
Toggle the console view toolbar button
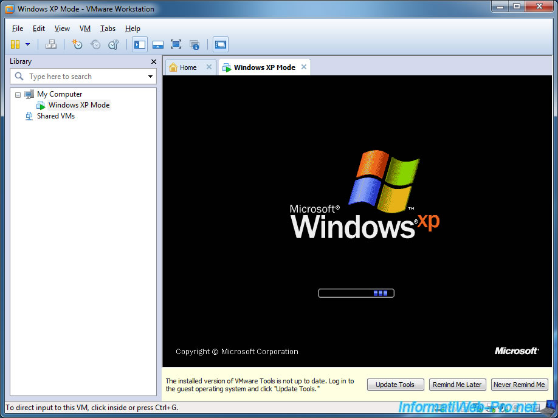[220, 44]
